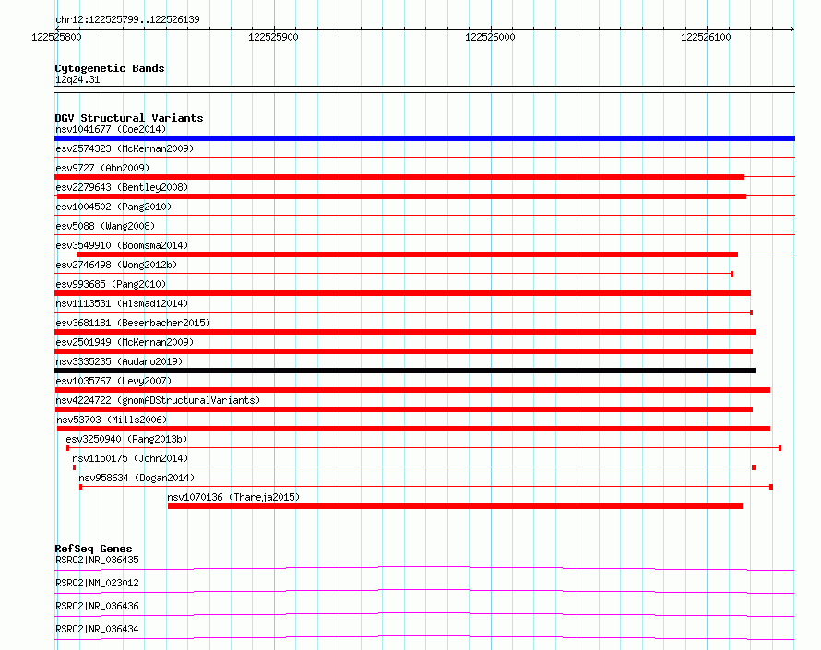821x650 pixels.
Task: Select the RSRC2|NR_036435 transcript label
Action: [x=98, y=560]
